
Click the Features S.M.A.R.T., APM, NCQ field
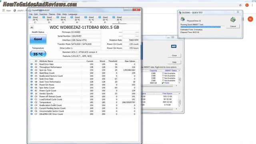point(105,56)
